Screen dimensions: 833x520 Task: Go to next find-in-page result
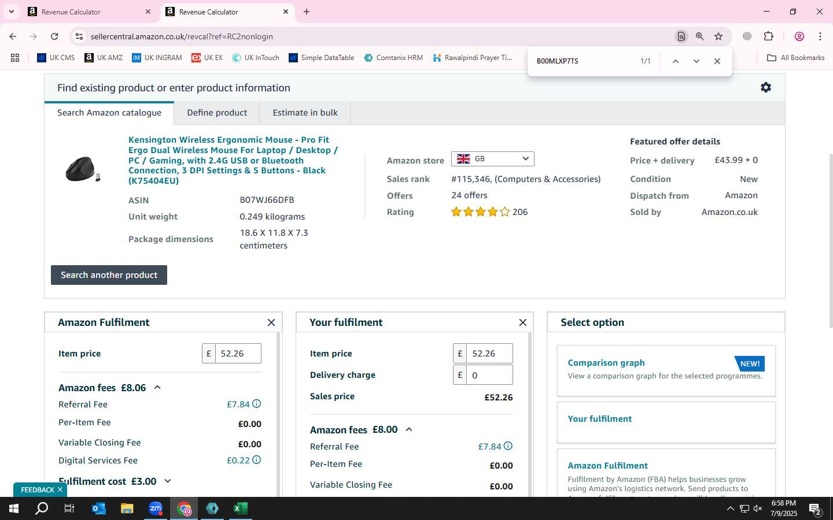(696, 61)
